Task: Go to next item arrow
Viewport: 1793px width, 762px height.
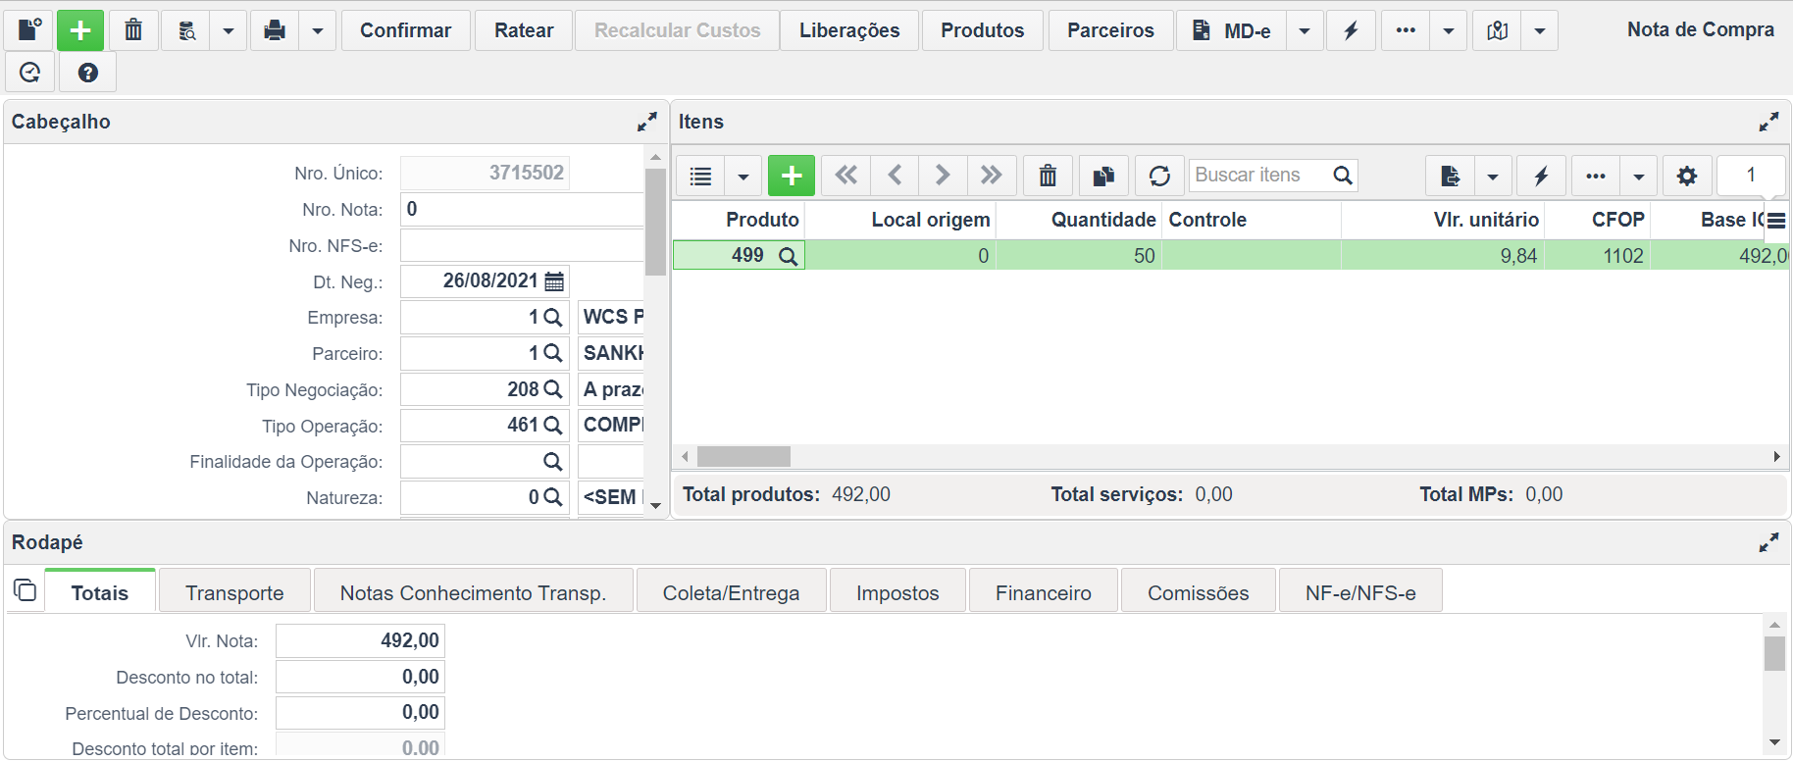Action: click(x=943, y=176)
